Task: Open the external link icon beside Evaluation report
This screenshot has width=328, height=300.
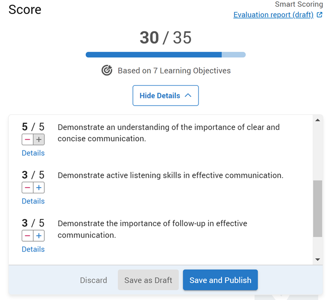Action: pos(319,14)
